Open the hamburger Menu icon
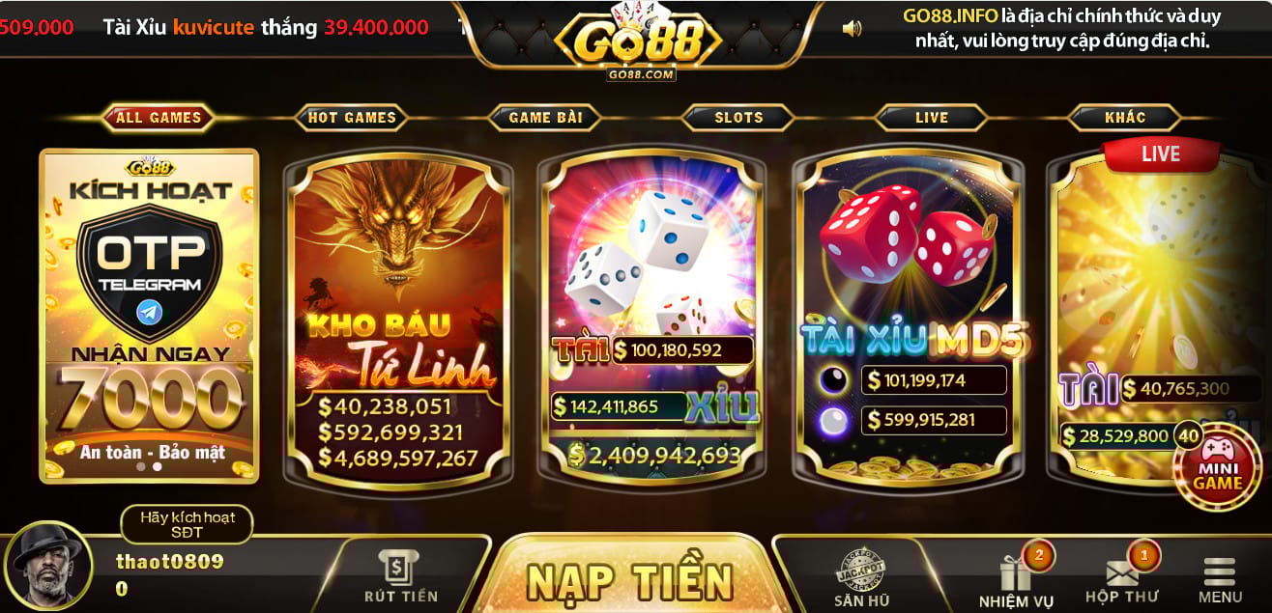Image resolution: width=1272 pixels, height=613 pixels. click(1219, 580)
